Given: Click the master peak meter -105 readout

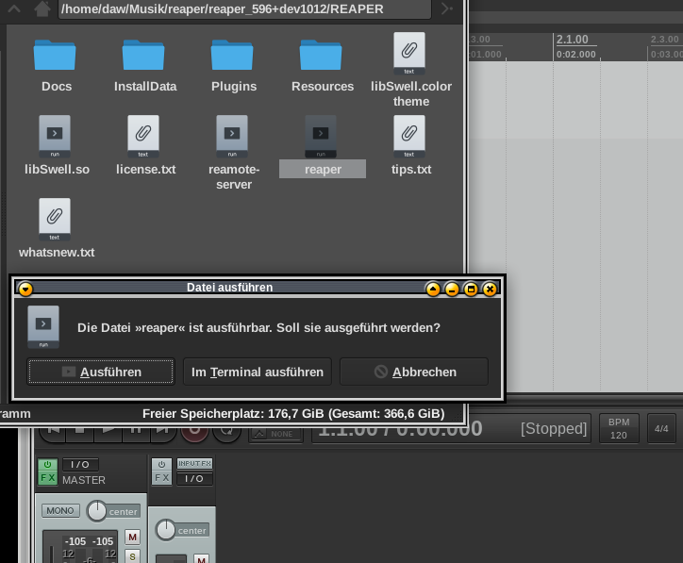Looking at the screenshot, I should [x=89, y=541].
